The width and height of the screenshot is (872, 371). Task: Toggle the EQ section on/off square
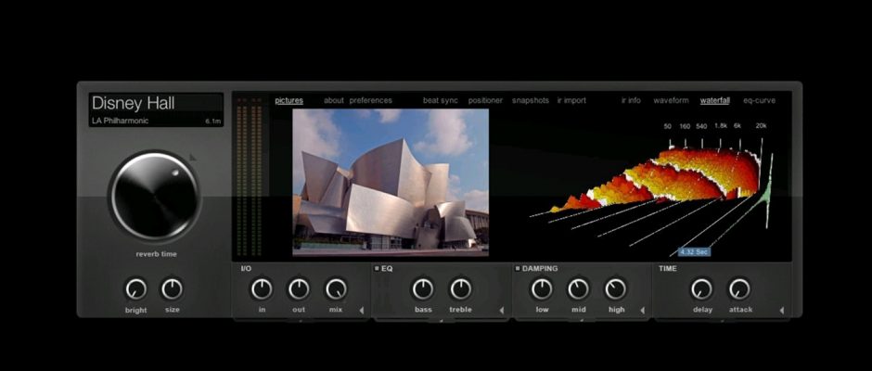point(377,269)
